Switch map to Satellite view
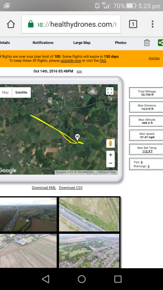 coord(22,92)
